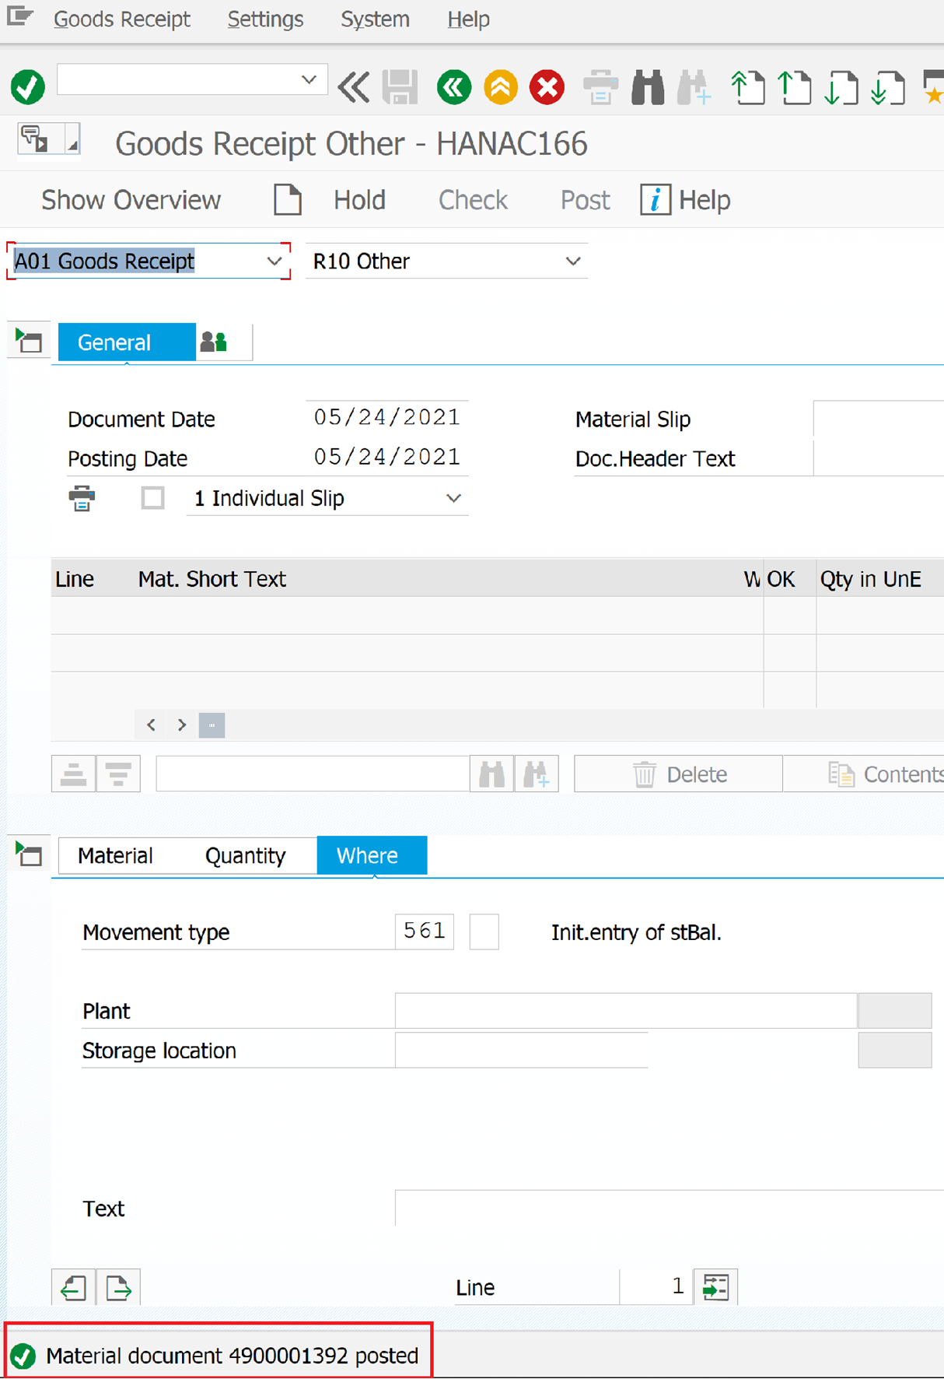Expand the R10 Other reference dropdown
Image resolution: width=944 pixels, height=1379 pixels.
point(572,261)
